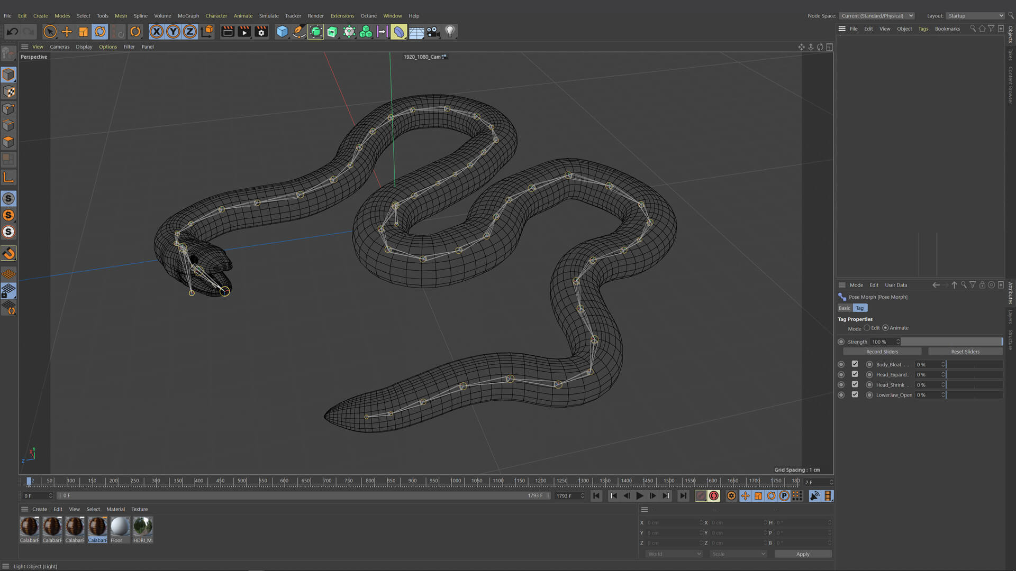
Task: Activate the Rotate tool
Action: (100, 32)
